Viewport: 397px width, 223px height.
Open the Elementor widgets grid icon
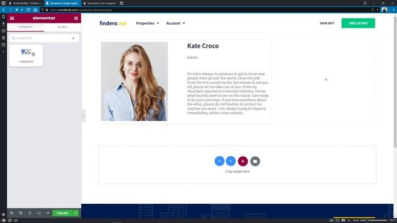[x=76, y=18]
